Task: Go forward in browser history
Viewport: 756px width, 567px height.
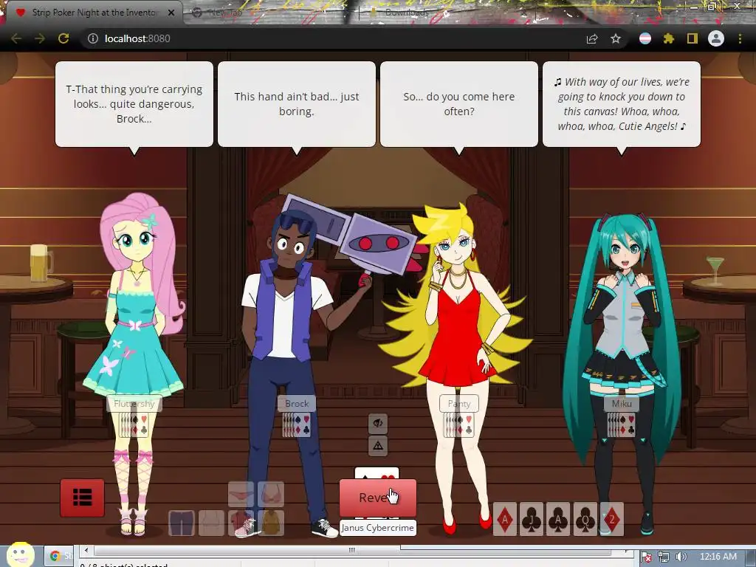Action: coord(40,38)
